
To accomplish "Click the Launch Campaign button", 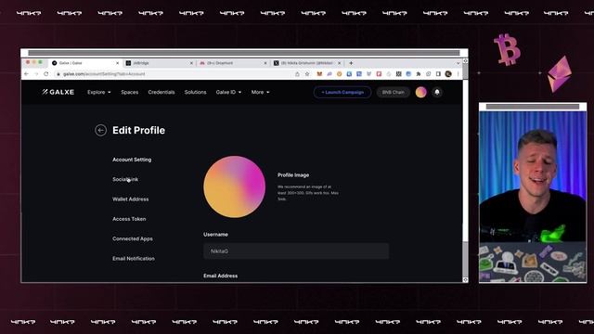I will [342, 92].
